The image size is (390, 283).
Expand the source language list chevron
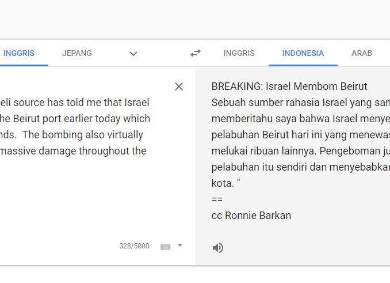pyautogui.click(x=133, y=54)
